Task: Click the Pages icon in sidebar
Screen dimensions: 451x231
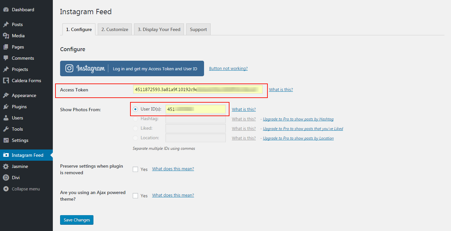Action: (6, 47)
